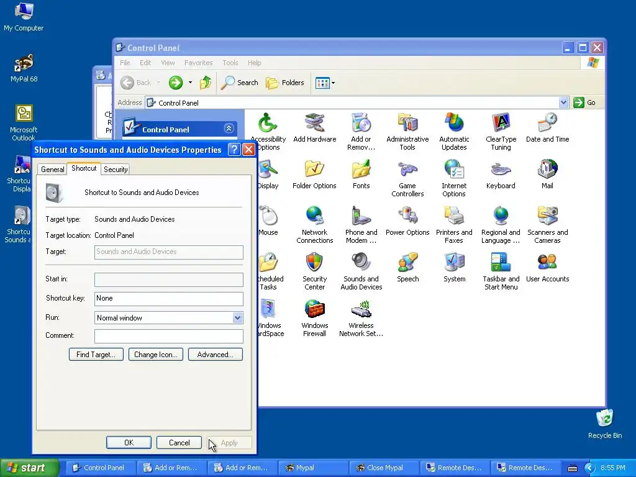Click the green Forward arrow button
Viewport: 636px width, 477px height.
tap(176, 83)
